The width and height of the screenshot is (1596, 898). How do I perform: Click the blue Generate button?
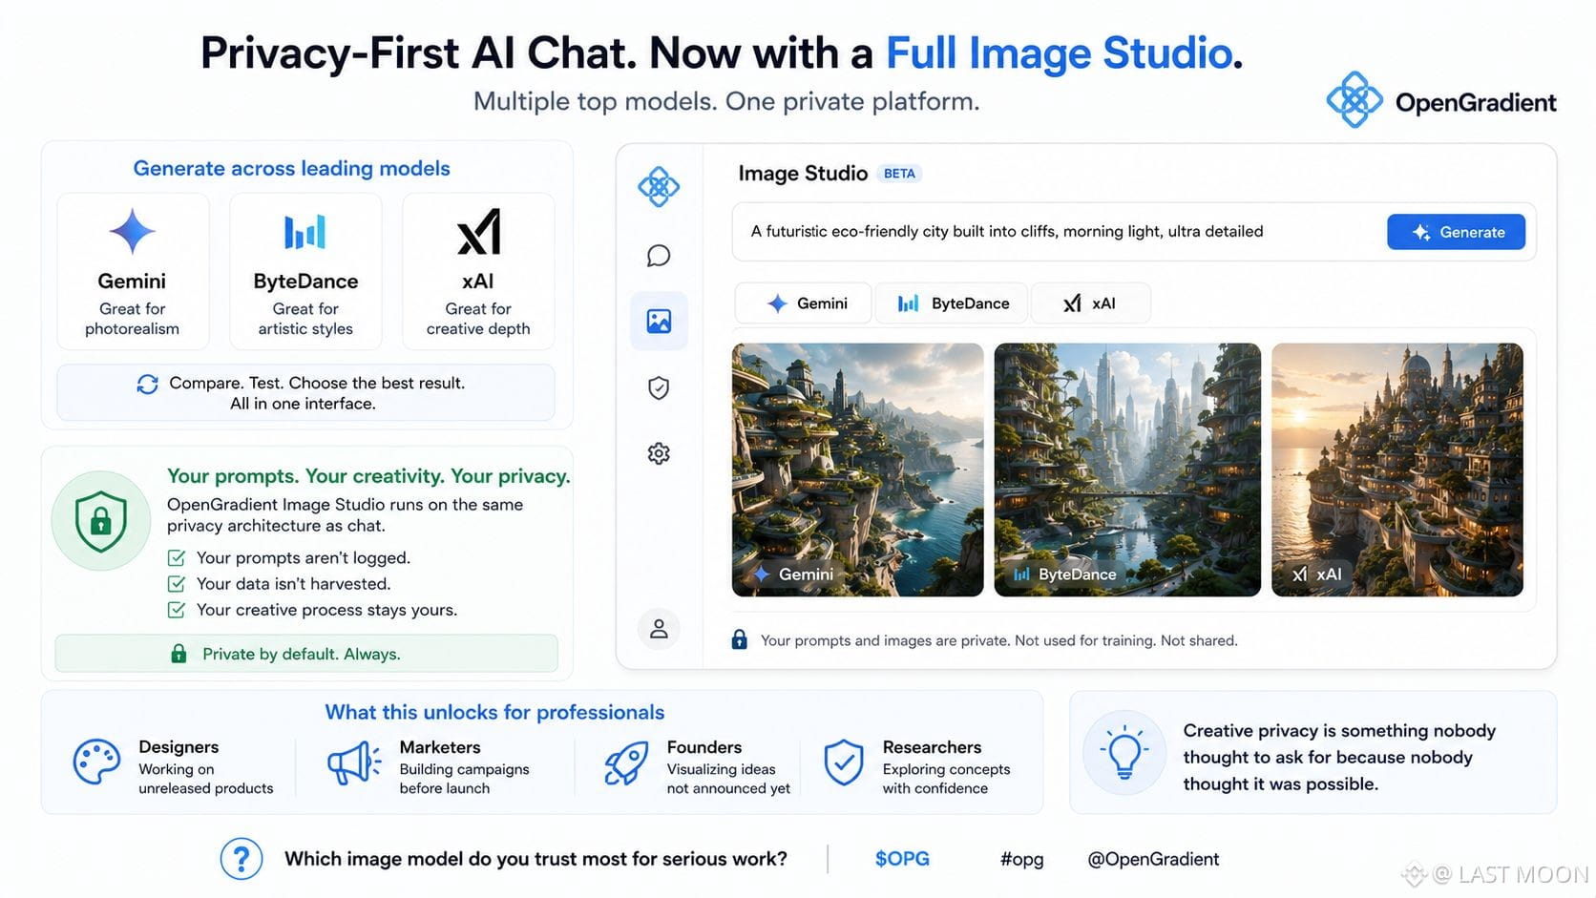click(x=1456, y=232)
